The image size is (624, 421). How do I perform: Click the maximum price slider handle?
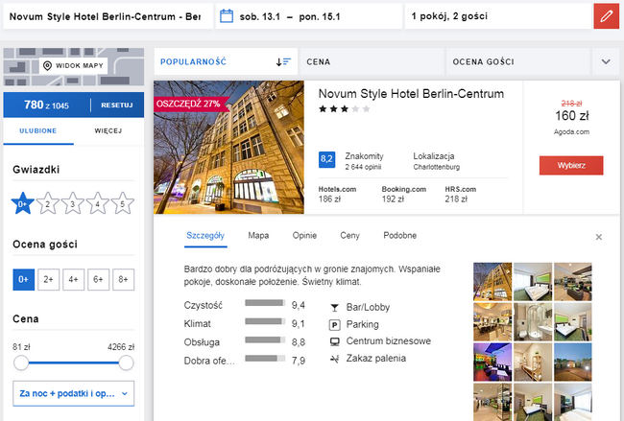(x=126, y=363)
